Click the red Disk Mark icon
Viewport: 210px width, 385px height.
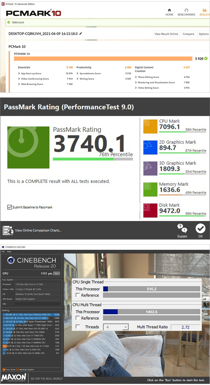pos(150,210)
